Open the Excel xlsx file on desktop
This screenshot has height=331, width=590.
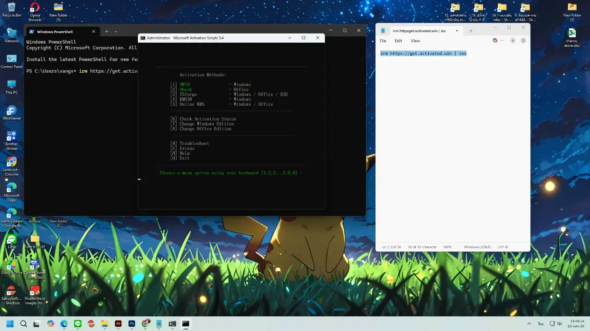(572, 37)
